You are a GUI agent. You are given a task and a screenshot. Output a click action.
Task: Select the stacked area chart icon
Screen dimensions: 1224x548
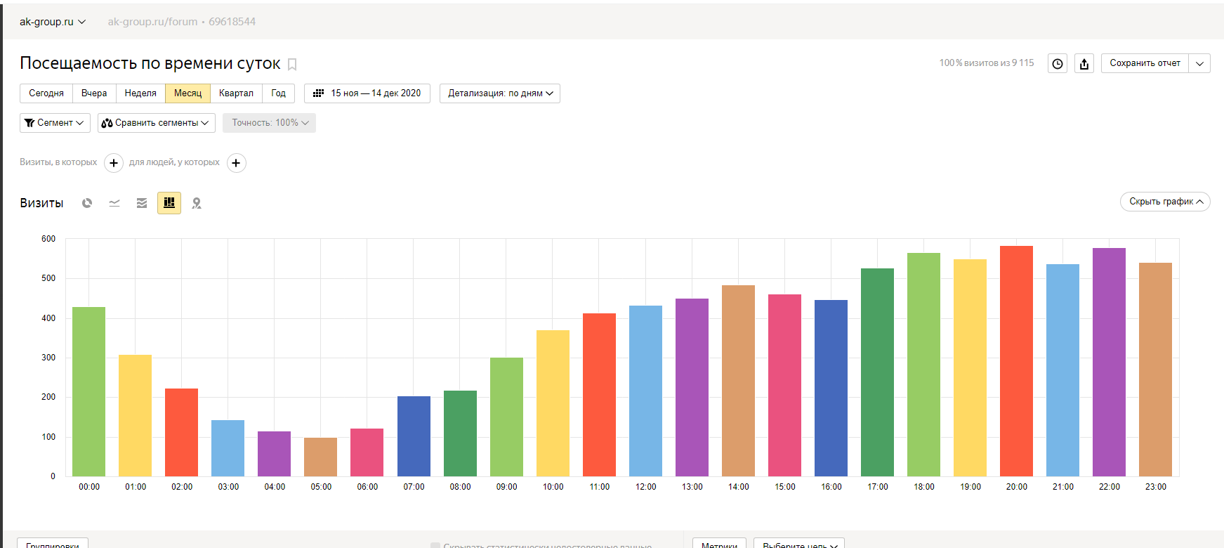coord(142,203)
